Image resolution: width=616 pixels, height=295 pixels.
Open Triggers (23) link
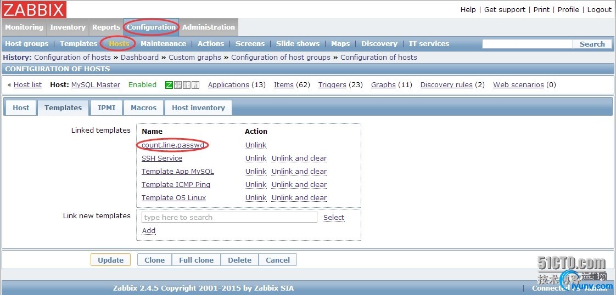point(332,85)
